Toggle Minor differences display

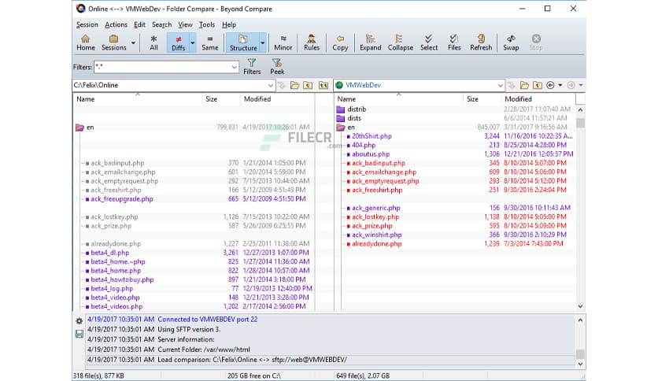click(283, 43)
